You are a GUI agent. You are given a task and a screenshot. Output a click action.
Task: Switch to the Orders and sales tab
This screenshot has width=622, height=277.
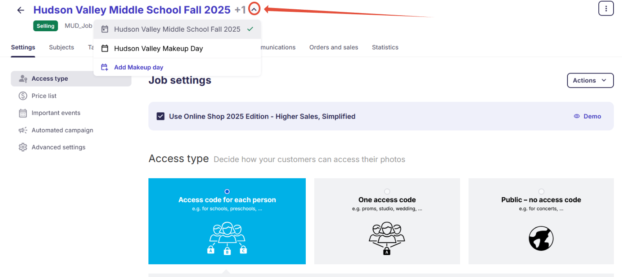click(334, 47)
